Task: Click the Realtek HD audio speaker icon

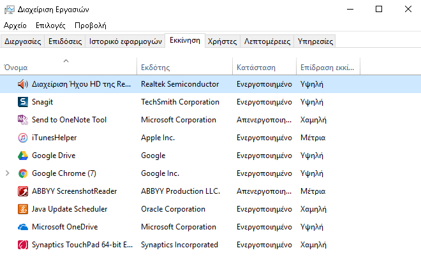Action: [x=23, y=84]
